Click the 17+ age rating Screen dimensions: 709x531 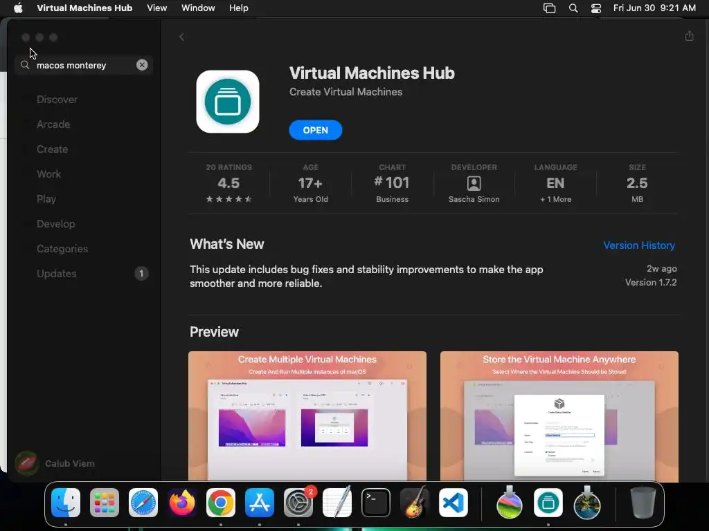(310, 183)
